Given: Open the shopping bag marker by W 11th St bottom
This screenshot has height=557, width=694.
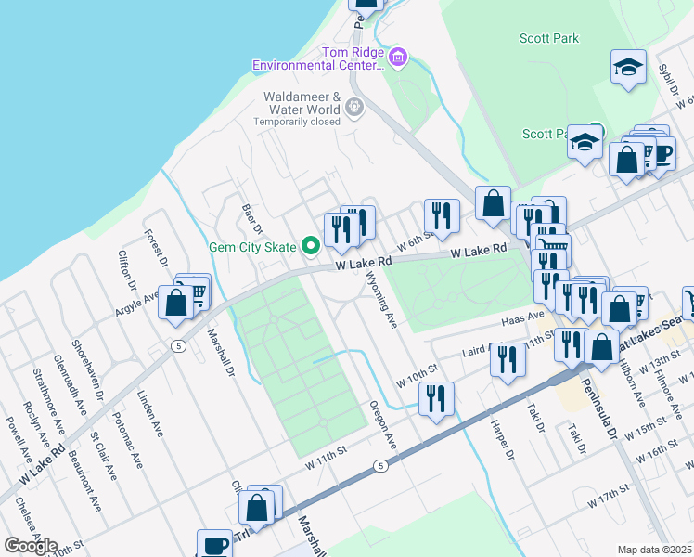Looking at the screenshot, I should [x=256, y=509].
